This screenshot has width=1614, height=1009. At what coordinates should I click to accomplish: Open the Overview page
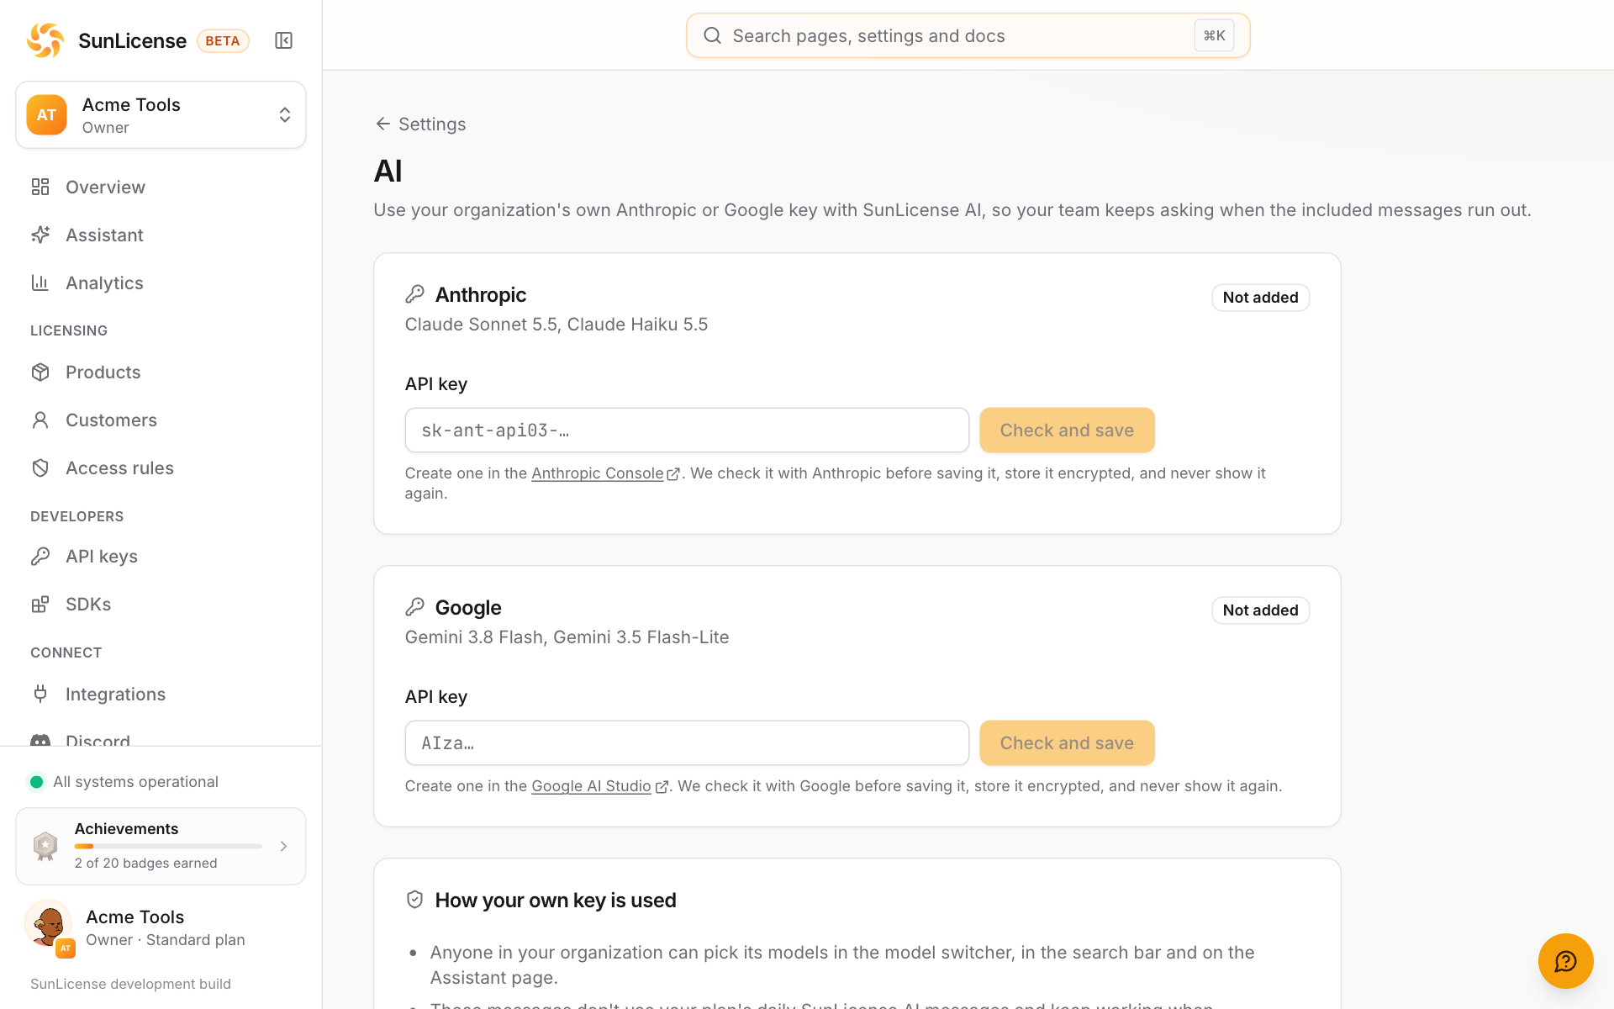[161, 187]
